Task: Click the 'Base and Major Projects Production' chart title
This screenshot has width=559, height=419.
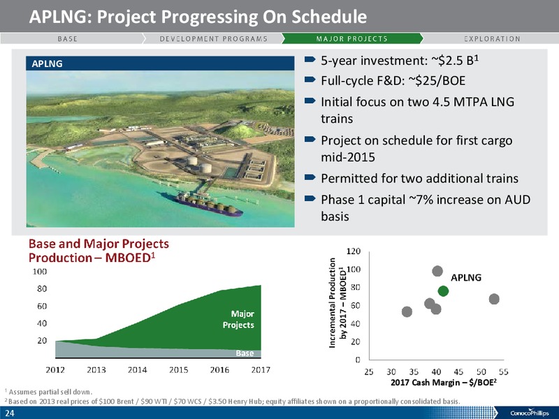Action: pyautogui.click(x=99, y=251)
